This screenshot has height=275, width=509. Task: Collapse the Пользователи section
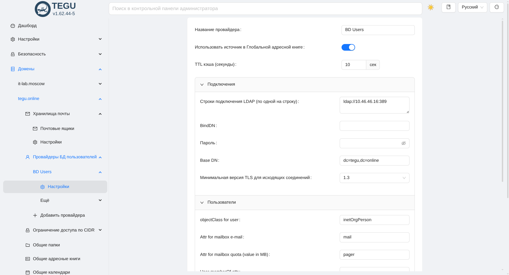[x=202, y=203]
